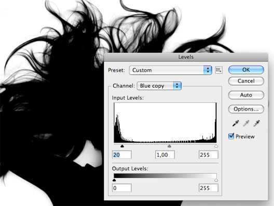Toggle the Preview checkbox

point(231,136)
